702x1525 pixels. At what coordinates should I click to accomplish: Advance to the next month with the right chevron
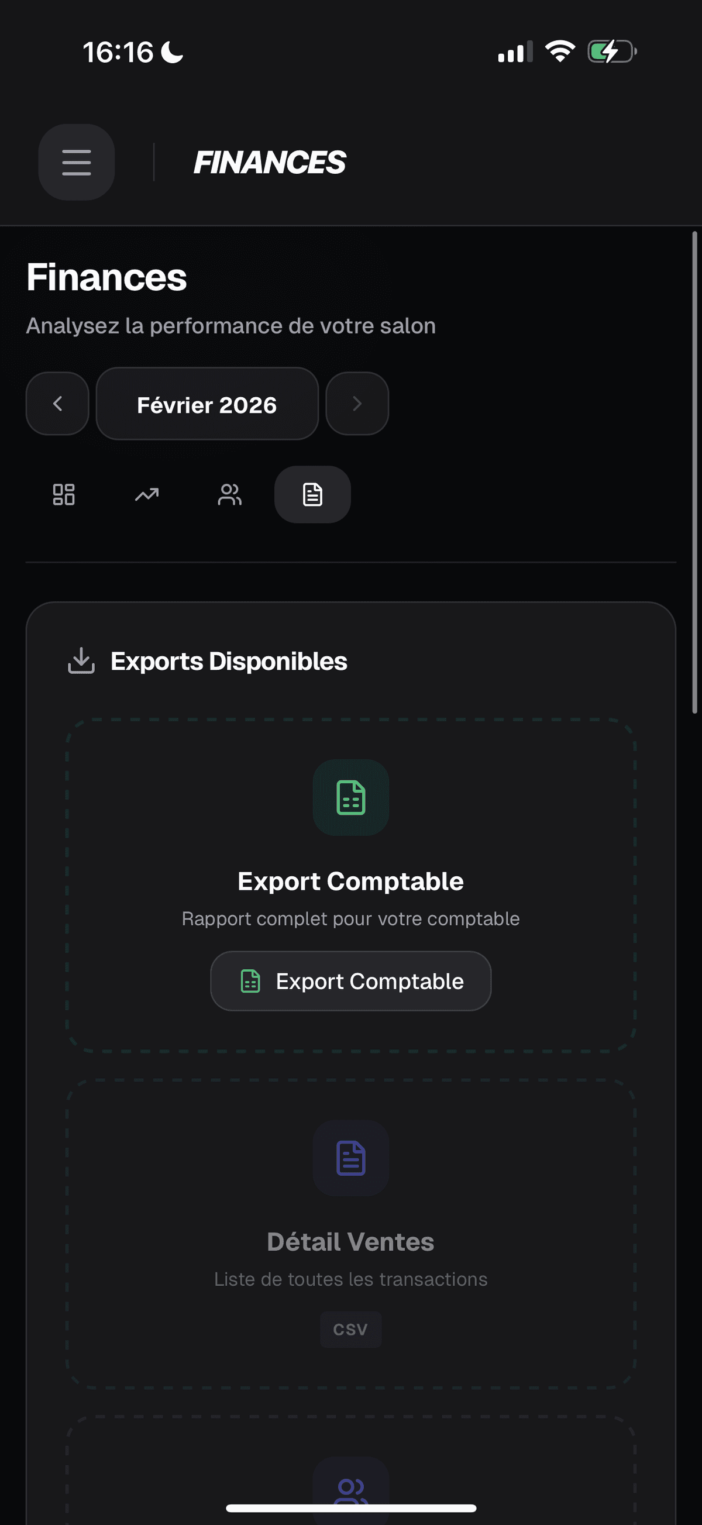coord(357,404)
